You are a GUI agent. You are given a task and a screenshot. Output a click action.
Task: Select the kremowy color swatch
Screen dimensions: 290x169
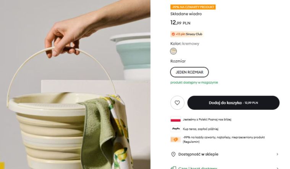(x=173, y=51)
